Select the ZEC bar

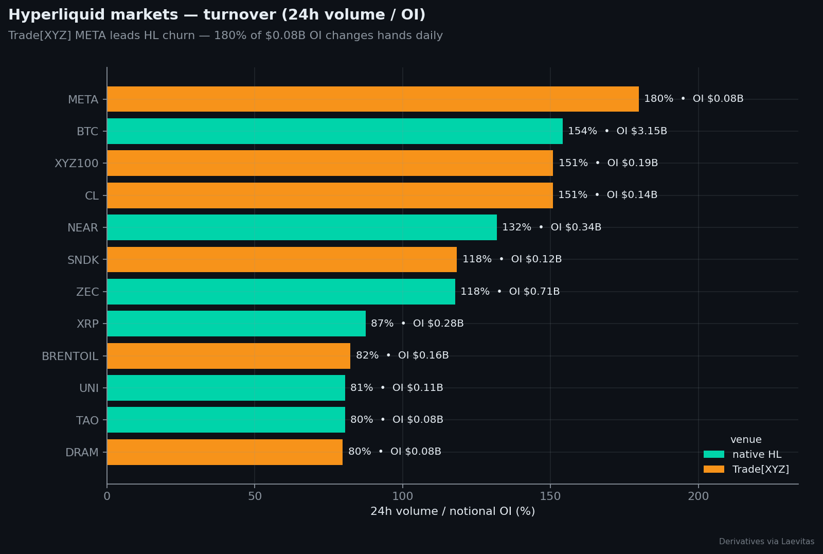(x=281, y=292)
